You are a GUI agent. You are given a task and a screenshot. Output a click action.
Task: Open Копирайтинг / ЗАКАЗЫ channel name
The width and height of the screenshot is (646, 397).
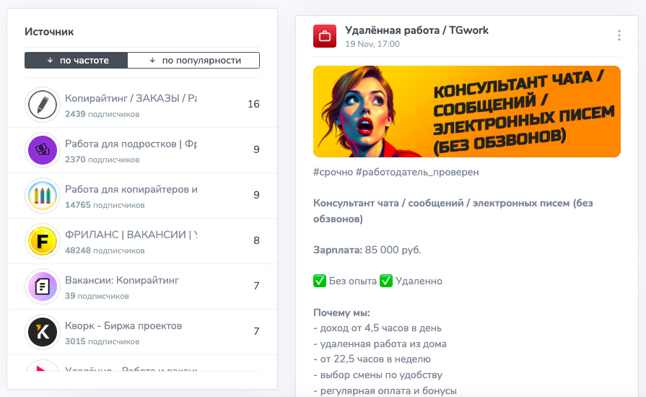pos(131,98)
